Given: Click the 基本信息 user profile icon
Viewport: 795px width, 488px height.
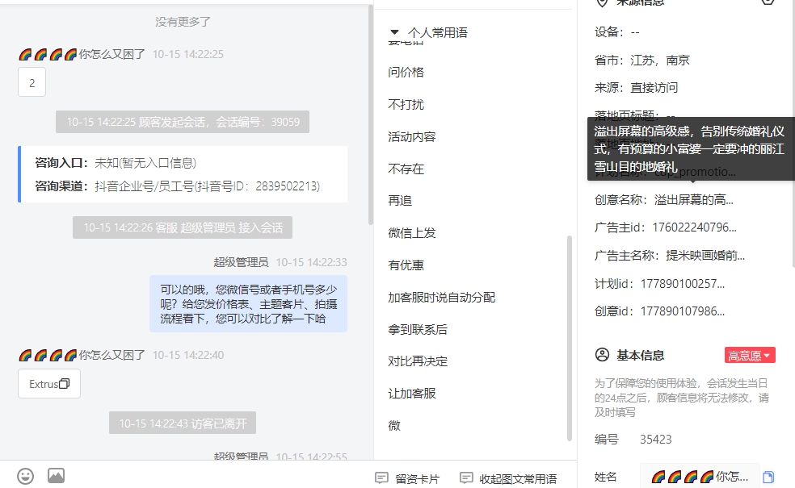Looking at the screenshot, I should coord(602,355).
